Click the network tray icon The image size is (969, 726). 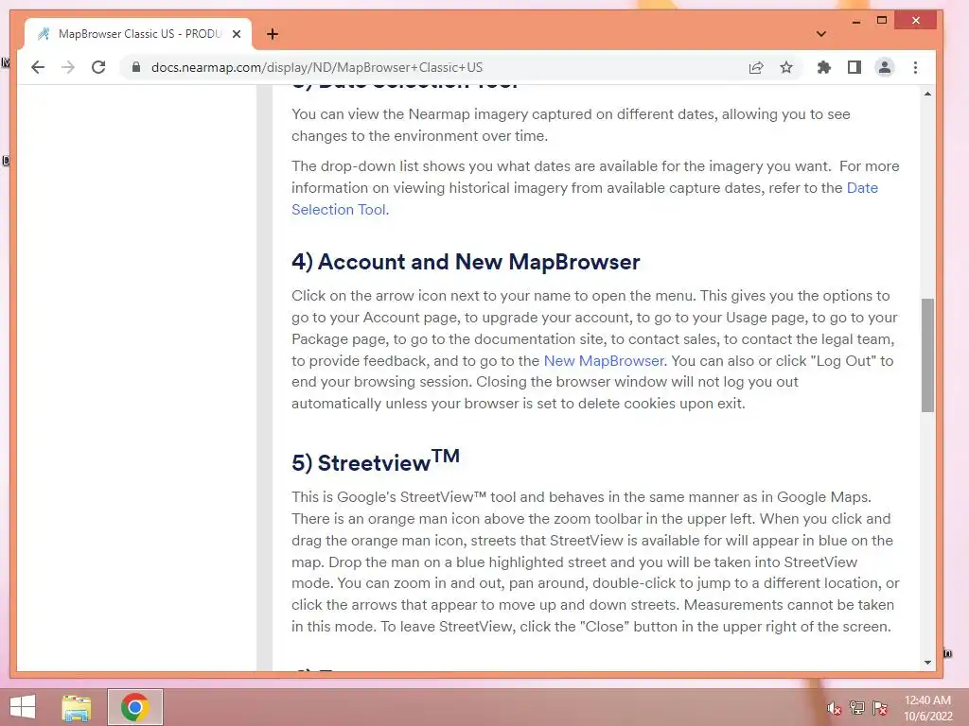tap(856, 708)
